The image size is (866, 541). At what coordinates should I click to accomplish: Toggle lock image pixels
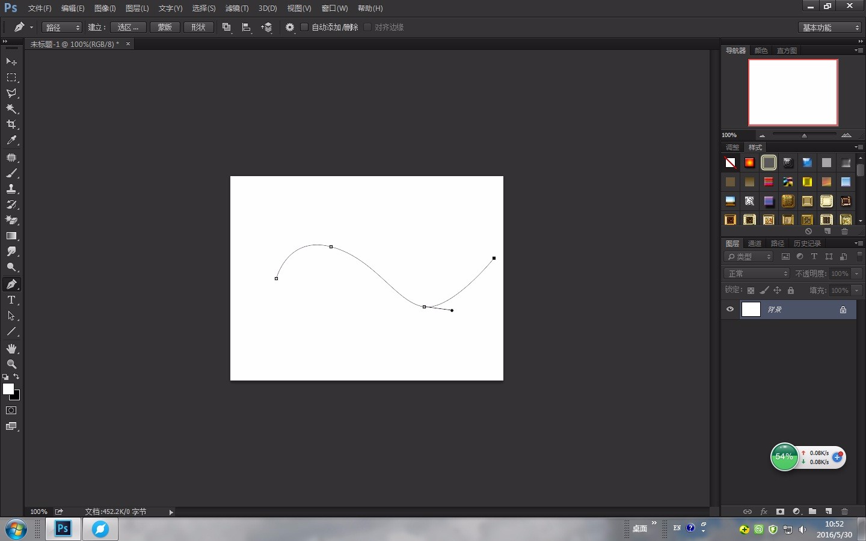[764, 290]
